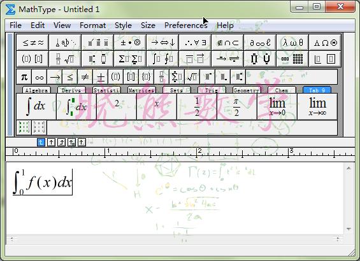Open the labeled arrow templates palette
This screenshot has height=261, width=360.
(227, 59)
